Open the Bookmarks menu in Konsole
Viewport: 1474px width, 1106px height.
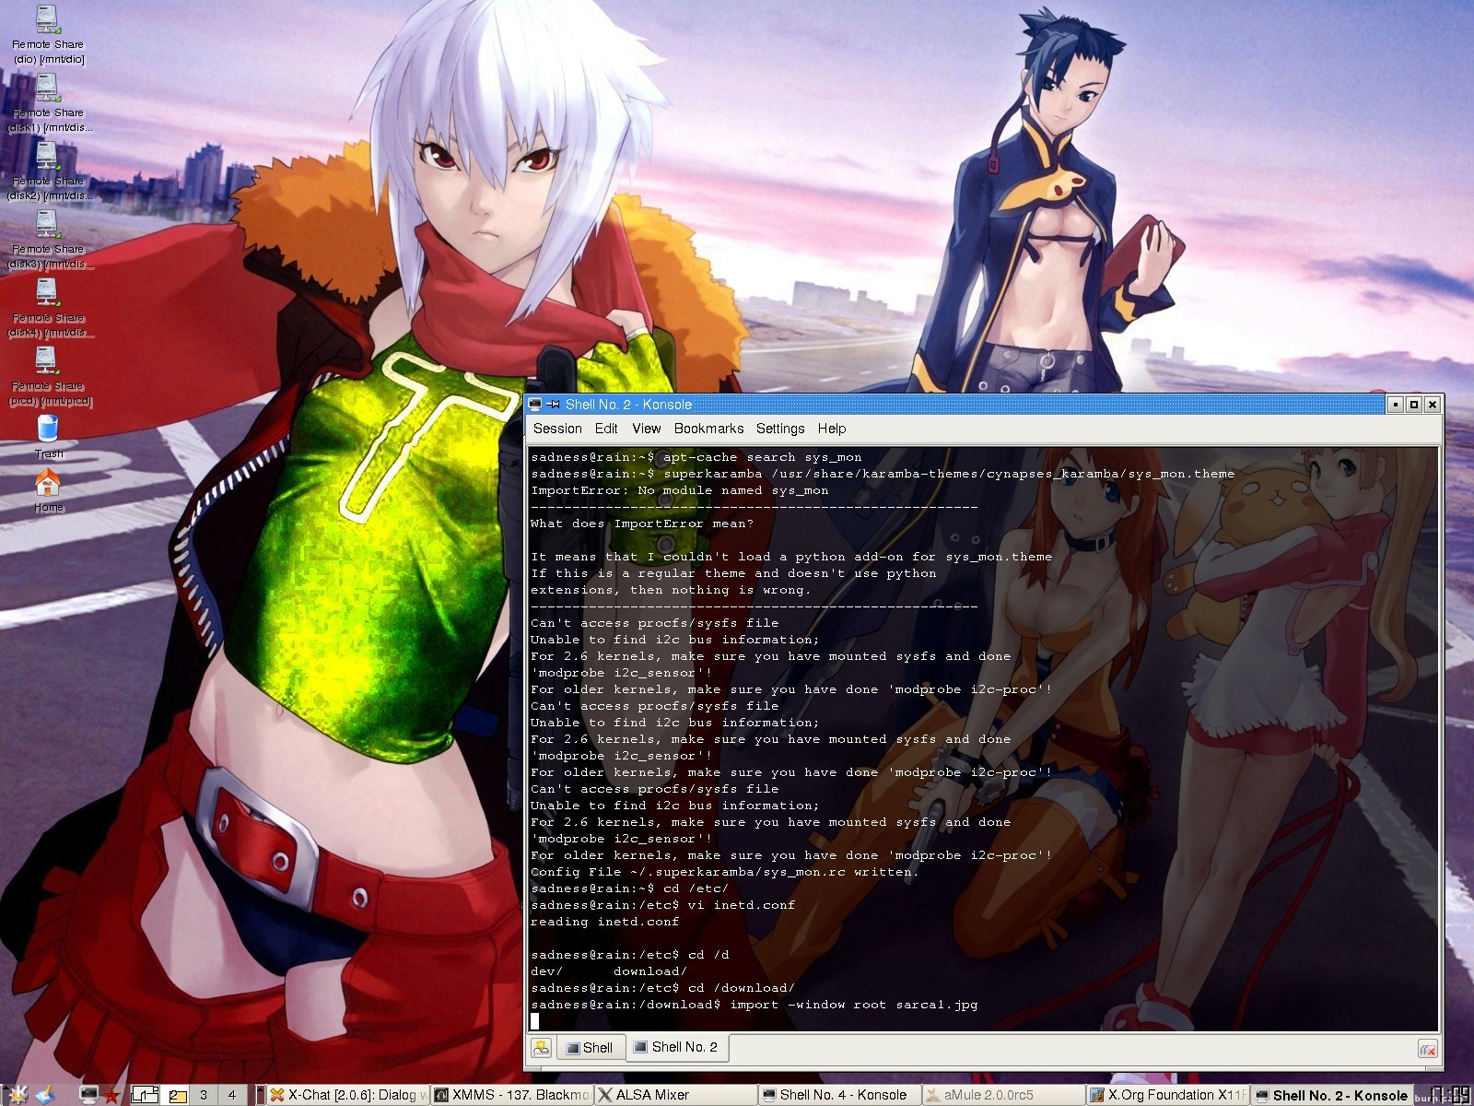pos(708,429)
